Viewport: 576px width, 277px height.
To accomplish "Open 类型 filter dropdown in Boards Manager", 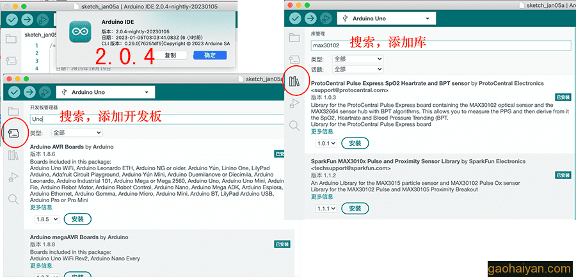I will point(77,132).
